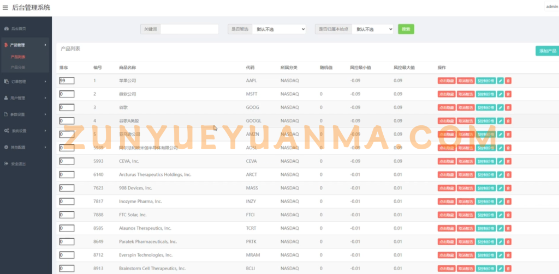Viewport: 559px width, 274px height.
Task: Go to 后台首页 in the sidebar
Action: (x=19, y=28)
